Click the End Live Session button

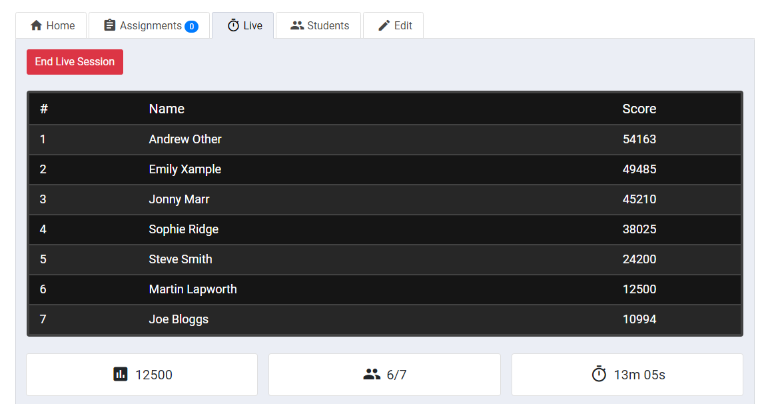[x=75, y=61]
